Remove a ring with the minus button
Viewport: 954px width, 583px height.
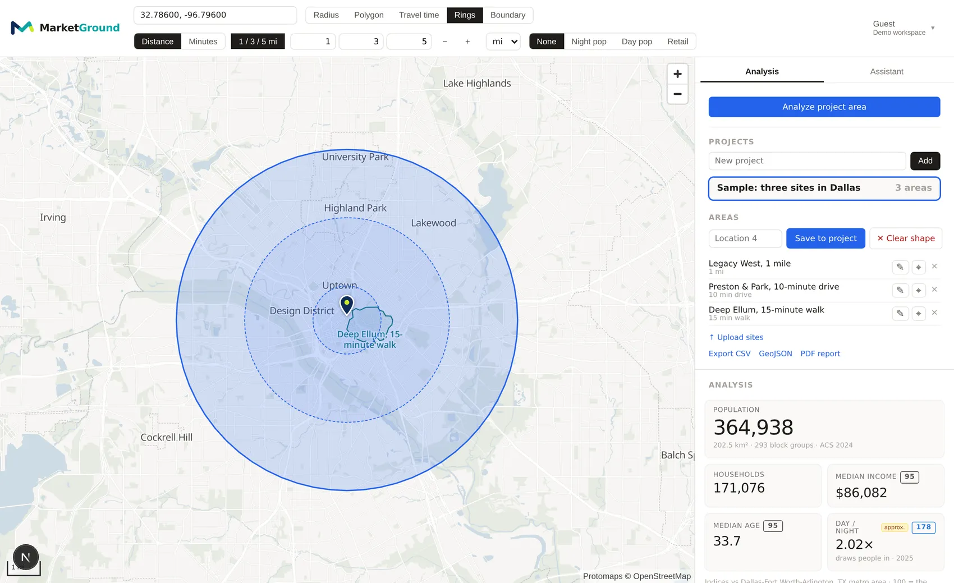(444, 42)
